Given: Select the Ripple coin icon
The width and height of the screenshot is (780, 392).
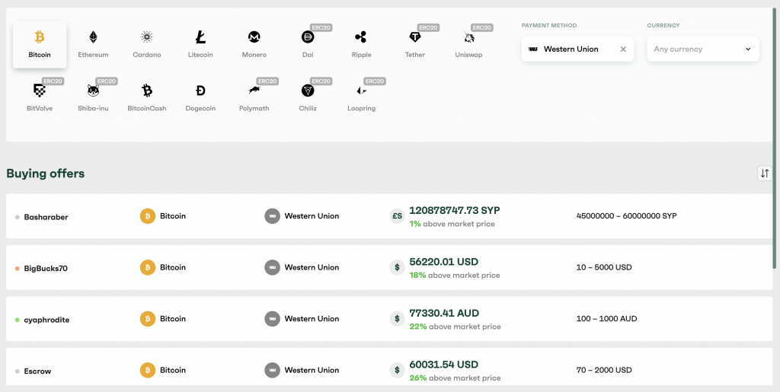Looking at the screenshot, I should pyautogui.click(x=361, y=37).
